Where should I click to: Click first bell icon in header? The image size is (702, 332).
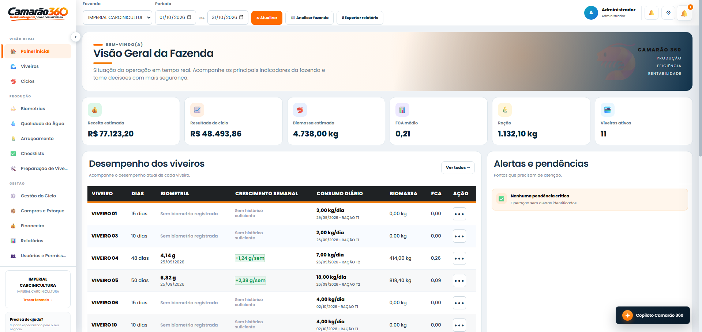click(652, 13)
